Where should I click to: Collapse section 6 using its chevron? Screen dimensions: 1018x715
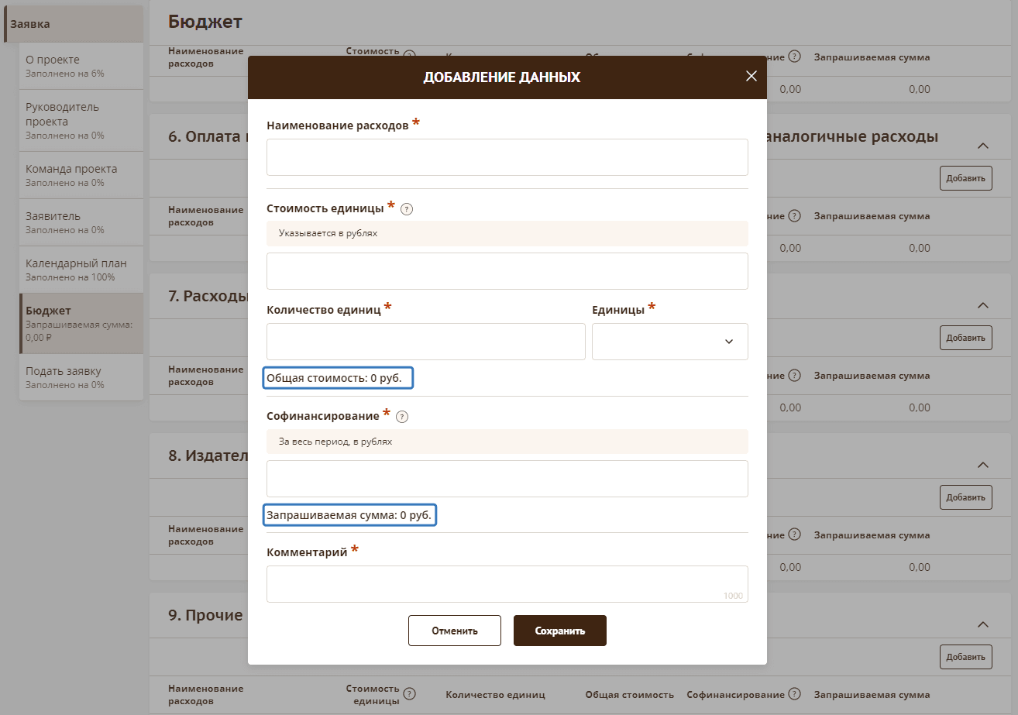982,146
